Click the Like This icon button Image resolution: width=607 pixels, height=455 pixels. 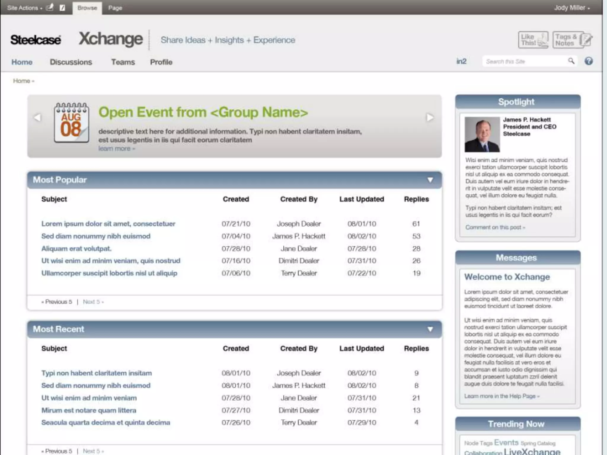pyautogui.click(x=533, y=40)
